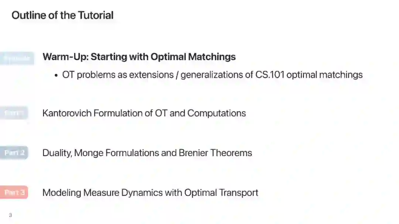Click the OT problems as extensions bullet
Image resolution: width=399 pixels, height=224 pixels.
point(212,75)
